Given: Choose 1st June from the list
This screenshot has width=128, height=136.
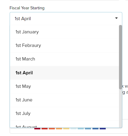Looking at the screenshot, I should tap(64, 100).
